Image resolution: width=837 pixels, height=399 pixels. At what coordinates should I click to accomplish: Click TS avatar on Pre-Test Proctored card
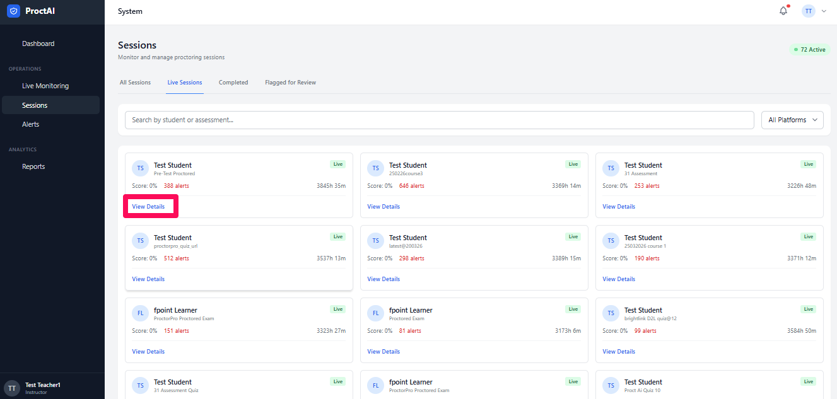(140, 168)
